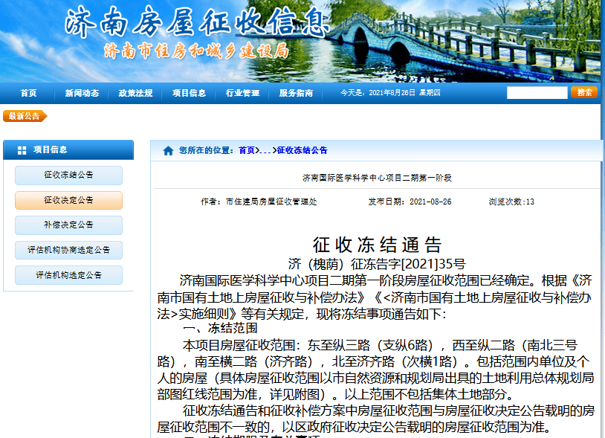Select 征收决定公告 in the left sidebar
Screen dimensions: 605x438
click(x=68, y=200)
